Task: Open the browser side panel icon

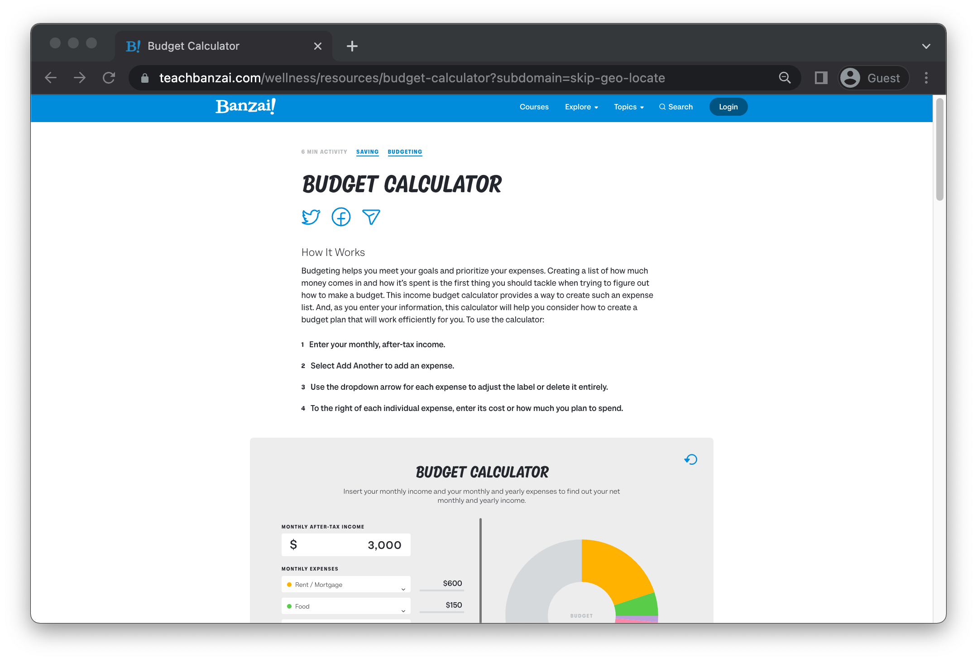Action: [821, 78]
